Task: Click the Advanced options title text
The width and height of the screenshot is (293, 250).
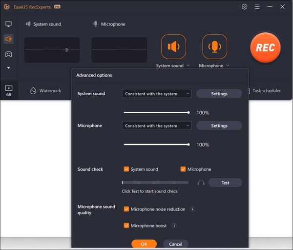Action: (94, 75)
